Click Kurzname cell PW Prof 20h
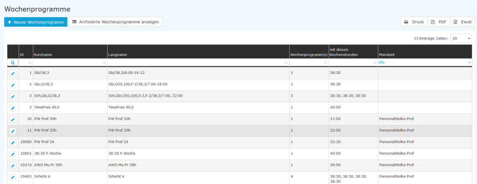477x184 pixels. pos(70,119)
